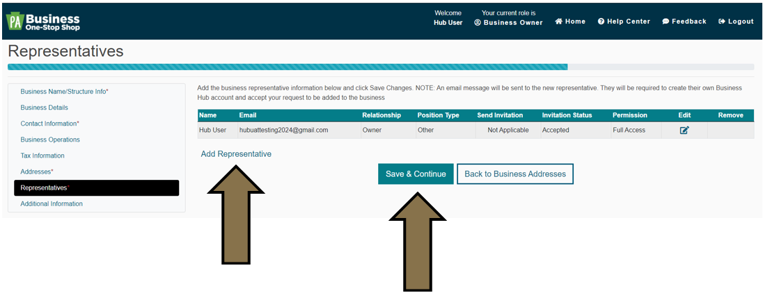
Task: Click the Welcome Hub User text
Action: [x=448, y=17]
